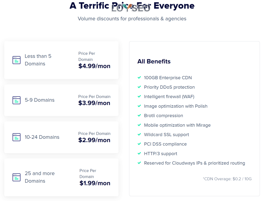
Task: Select the $4.99/mon price
Action: 94,66
